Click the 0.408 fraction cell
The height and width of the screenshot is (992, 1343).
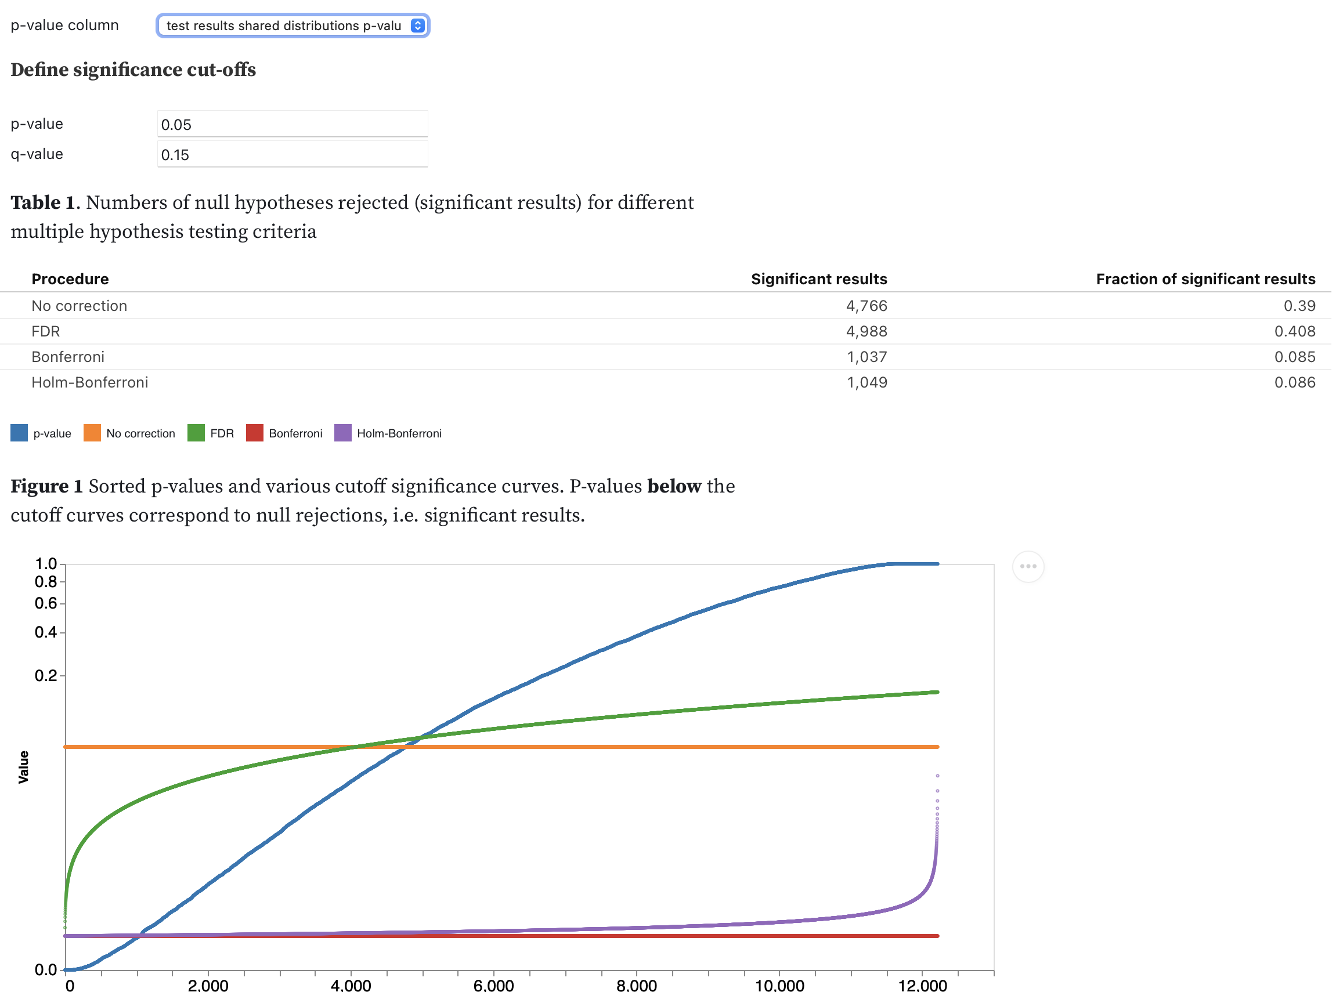click(1295, 331)
